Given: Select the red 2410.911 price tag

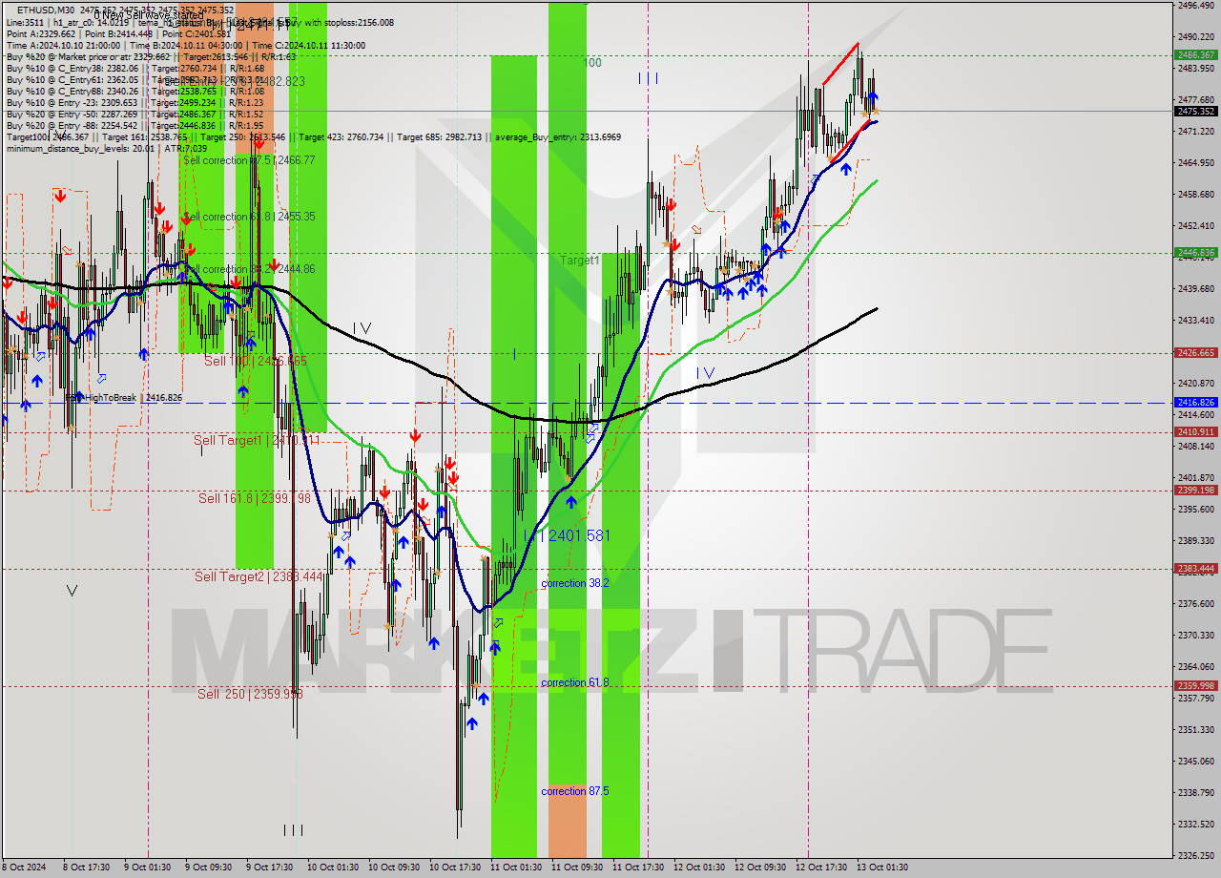Looking at the screenshot, I should [1195, 432].
